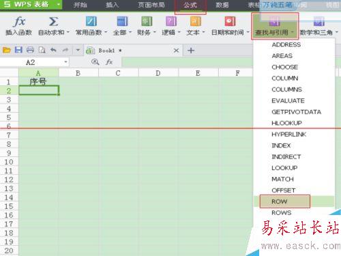Screen dimensions: 341x256
Task: Select COLUMNS in the function menu
Action: (287, 89)
